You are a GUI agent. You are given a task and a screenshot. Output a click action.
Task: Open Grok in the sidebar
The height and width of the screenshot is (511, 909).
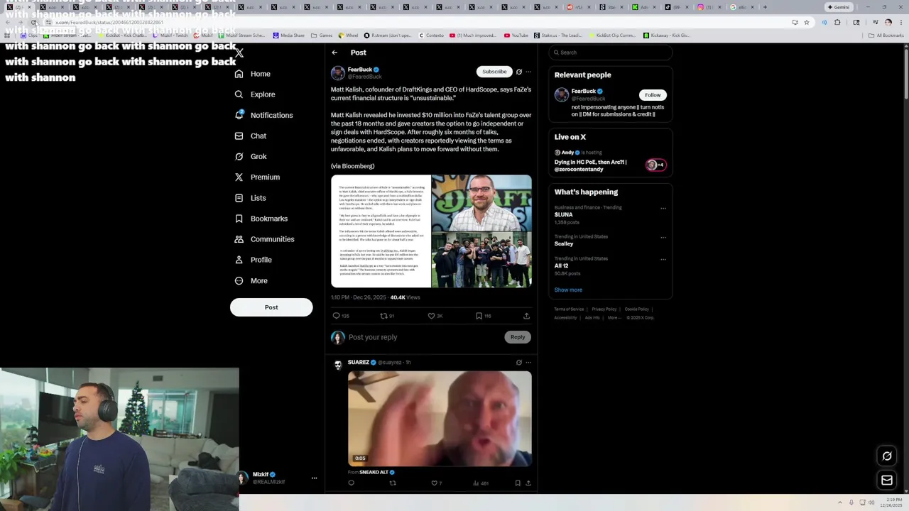coord(251,156)
